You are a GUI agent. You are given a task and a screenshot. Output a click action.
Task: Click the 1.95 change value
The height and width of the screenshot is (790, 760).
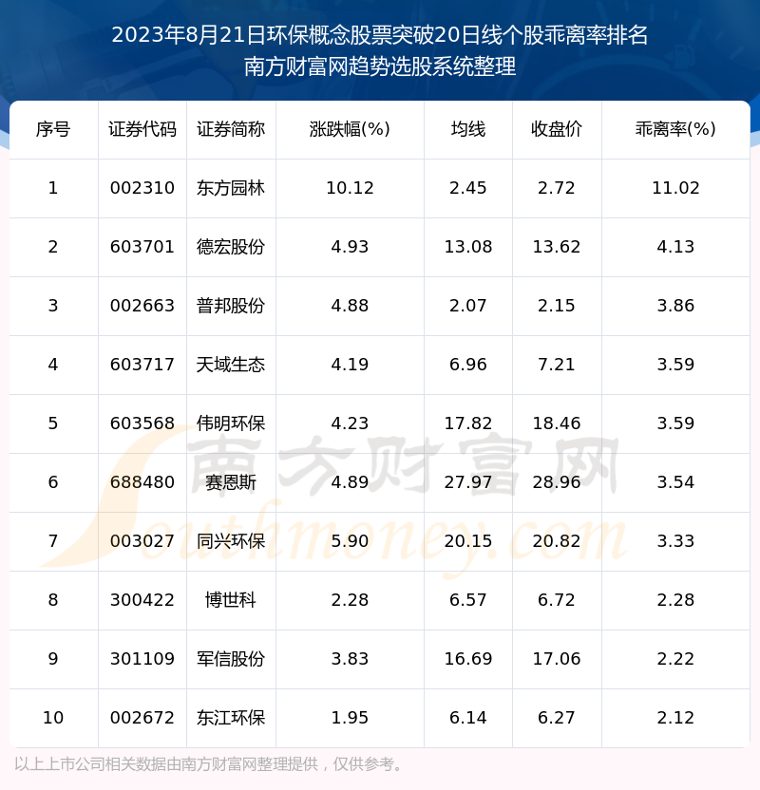coord(350,719)
